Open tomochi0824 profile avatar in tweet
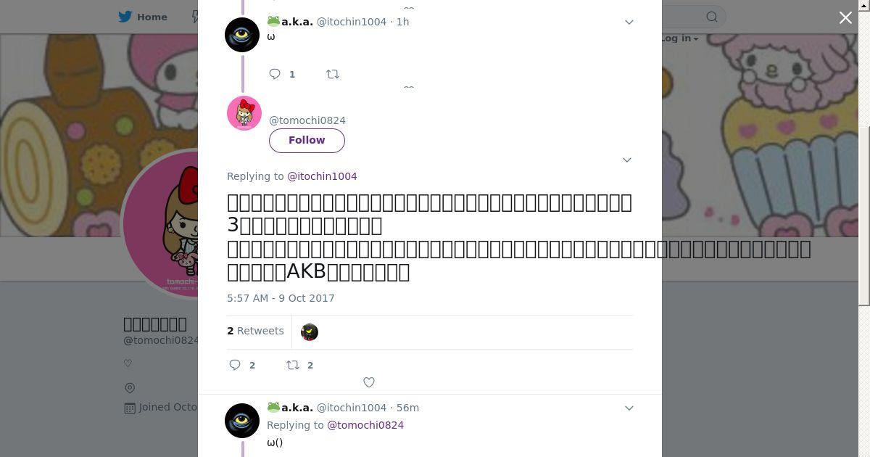This screenshot has height=457, width=870. (x=244, y=113)
